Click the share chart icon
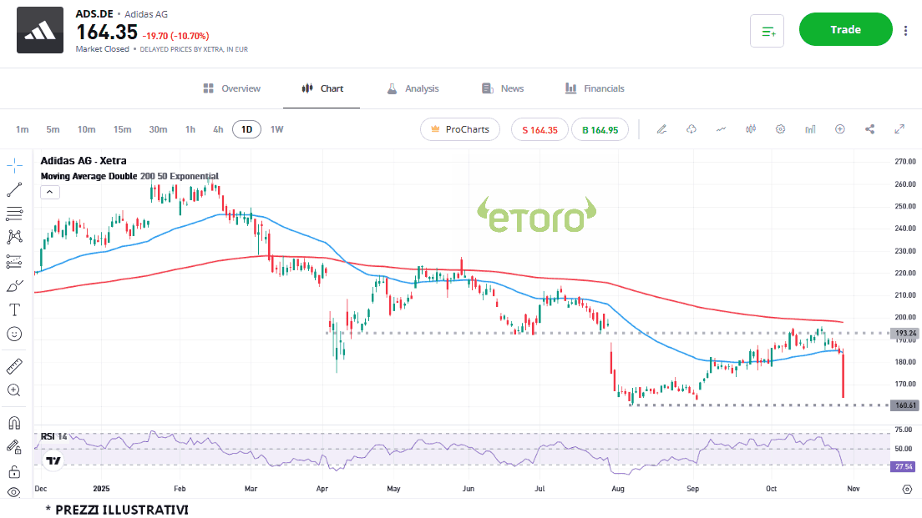The height and width of the screenshot is (518, 922). point(869,129)
